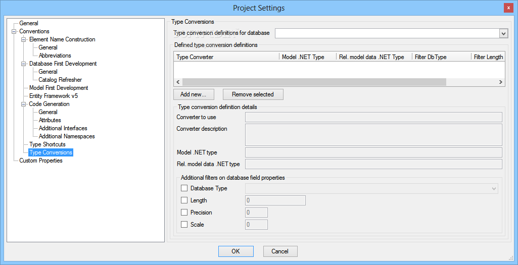518x265 pixels.
Task: Click the Add new... button
Action: point(194,94)
